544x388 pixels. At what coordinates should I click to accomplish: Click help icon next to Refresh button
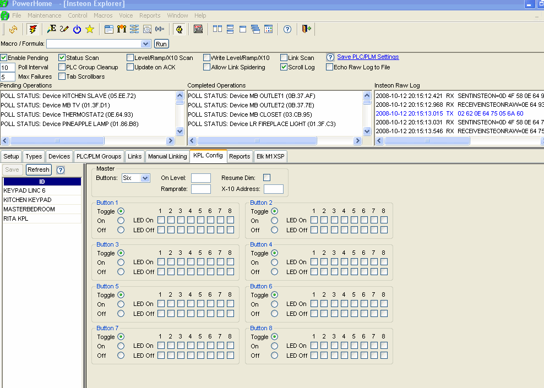tap(61, 170)
